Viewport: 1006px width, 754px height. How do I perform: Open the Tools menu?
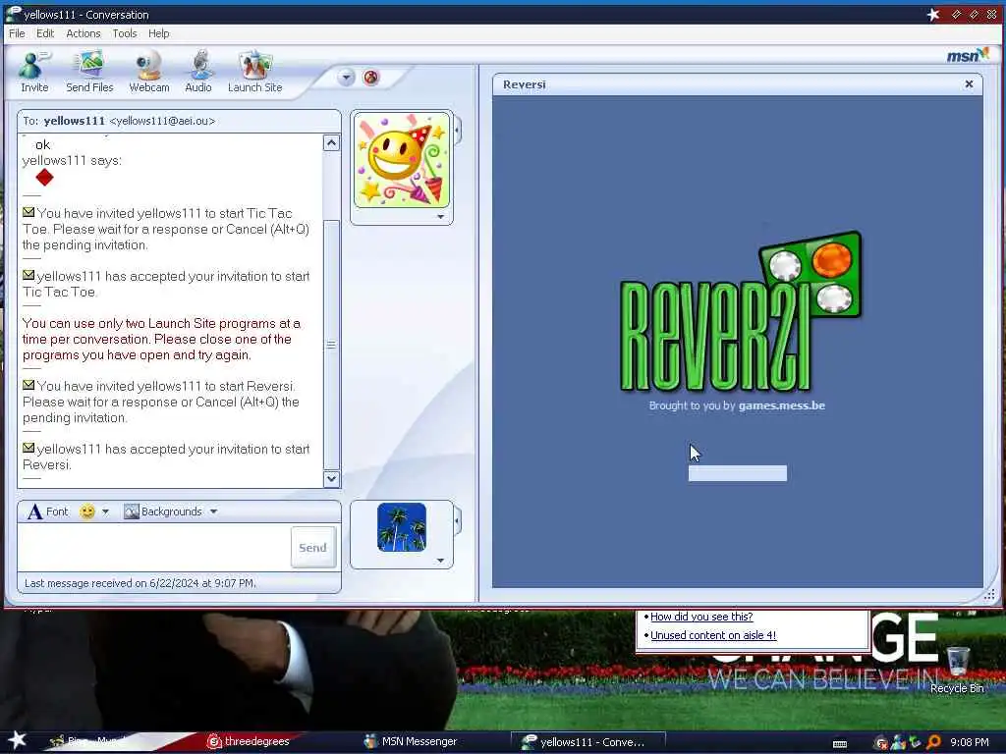pyautogui.click(x=125, y=33)
